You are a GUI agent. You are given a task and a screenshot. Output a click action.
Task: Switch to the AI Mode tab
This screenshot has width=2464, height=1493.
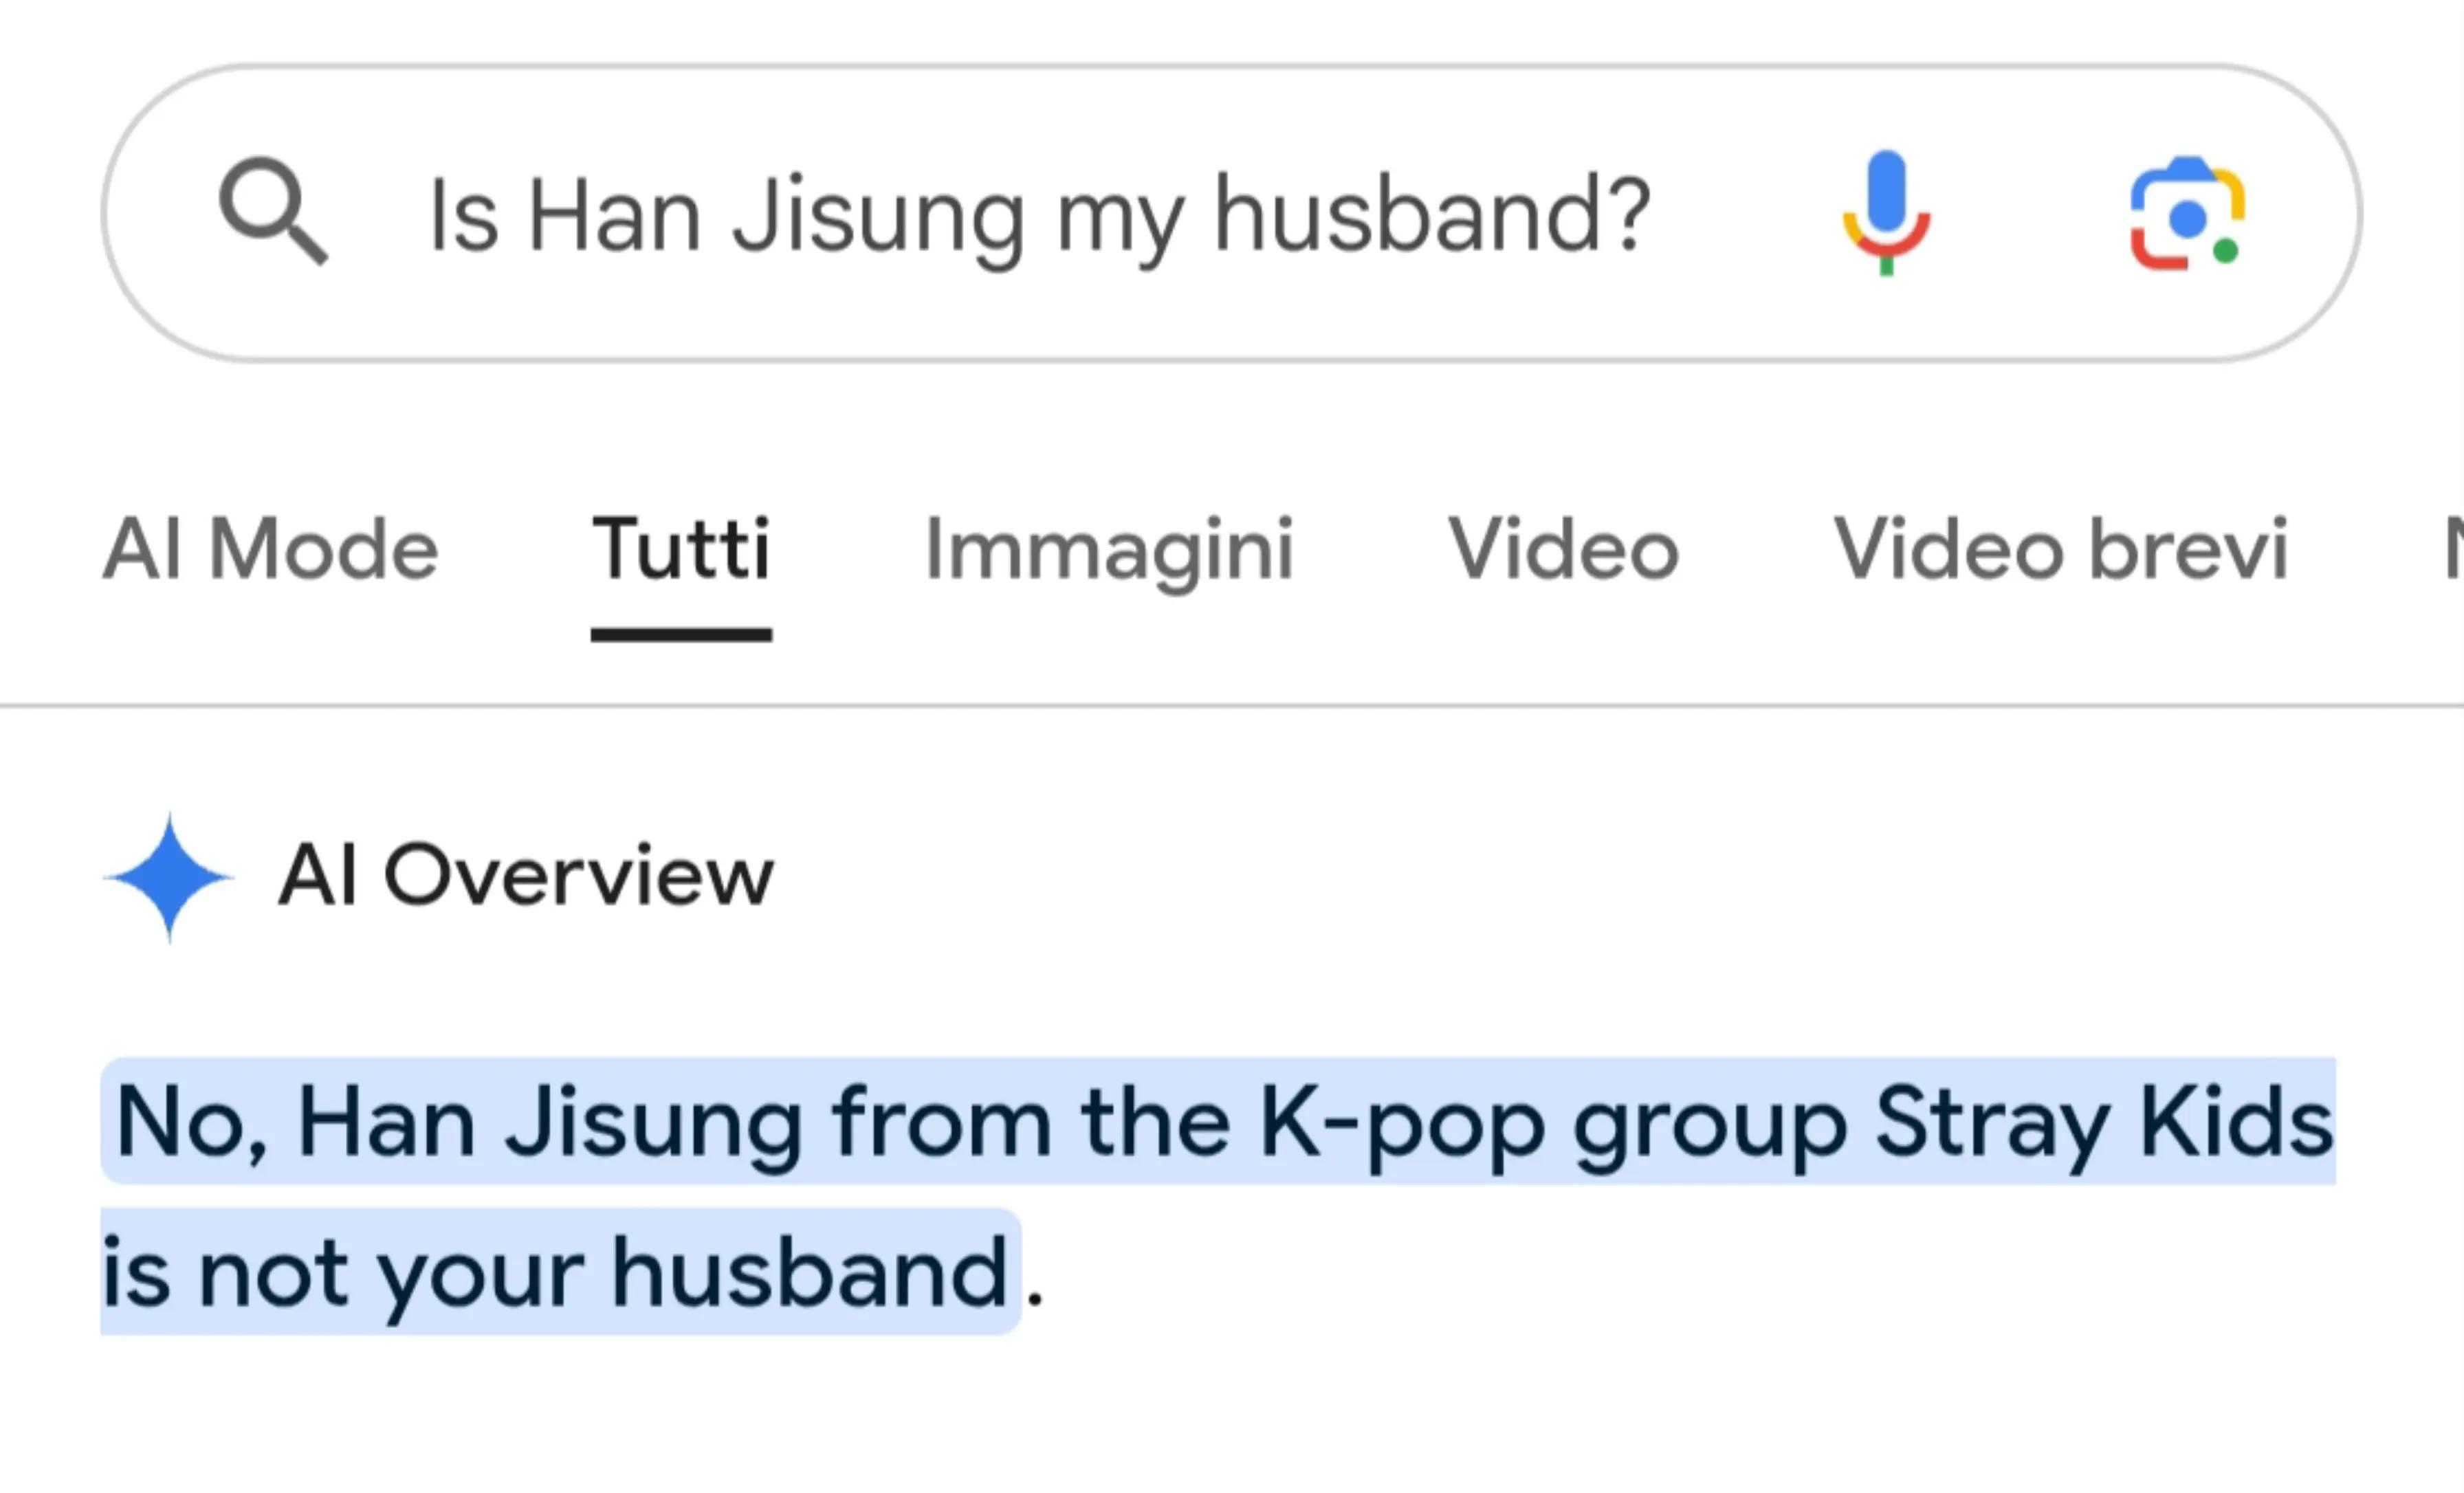[271, 548]
